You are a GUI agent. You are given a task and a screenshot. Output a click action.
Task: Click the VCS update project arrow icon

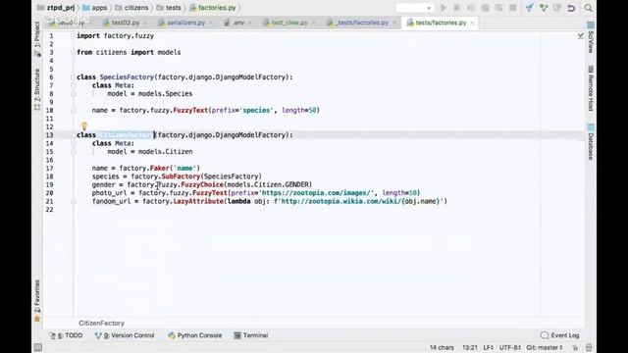(x=530, y=8)
